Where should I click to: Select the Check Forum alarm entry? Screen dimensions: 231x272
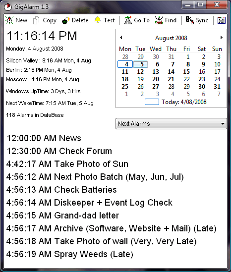point(59,151)
